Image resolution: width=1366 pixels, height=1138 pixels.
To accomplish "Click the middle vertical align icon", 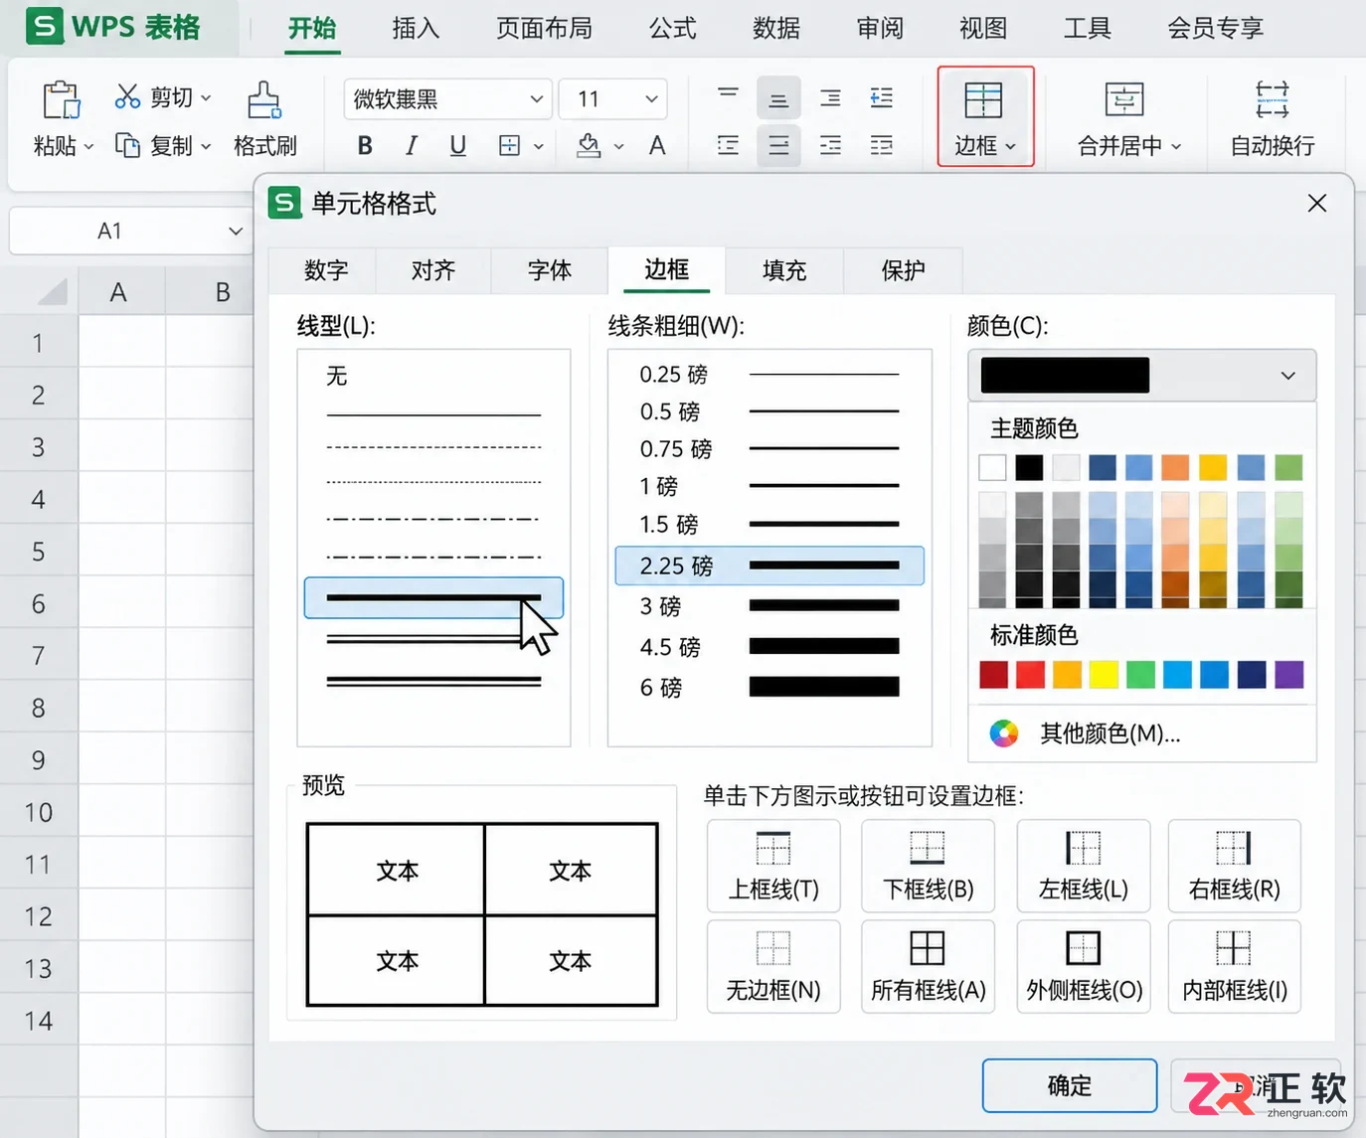I will [x=778, y=97].
